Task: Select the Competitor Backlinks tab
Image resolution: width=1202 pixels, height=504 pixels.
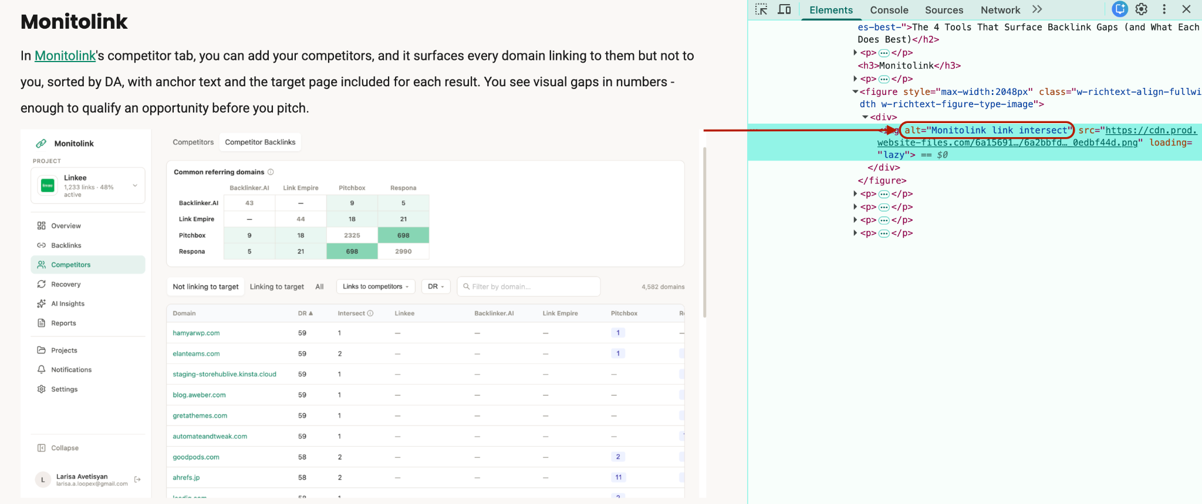Action: pyautogui.click(x=260, y=142)
